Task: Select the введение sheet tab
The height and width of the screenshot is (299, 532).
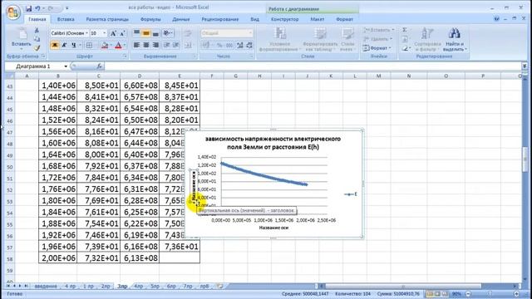Action: 46,286
